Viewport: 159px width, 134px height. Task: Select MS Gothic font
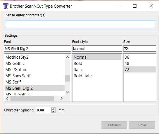(34, 63)
